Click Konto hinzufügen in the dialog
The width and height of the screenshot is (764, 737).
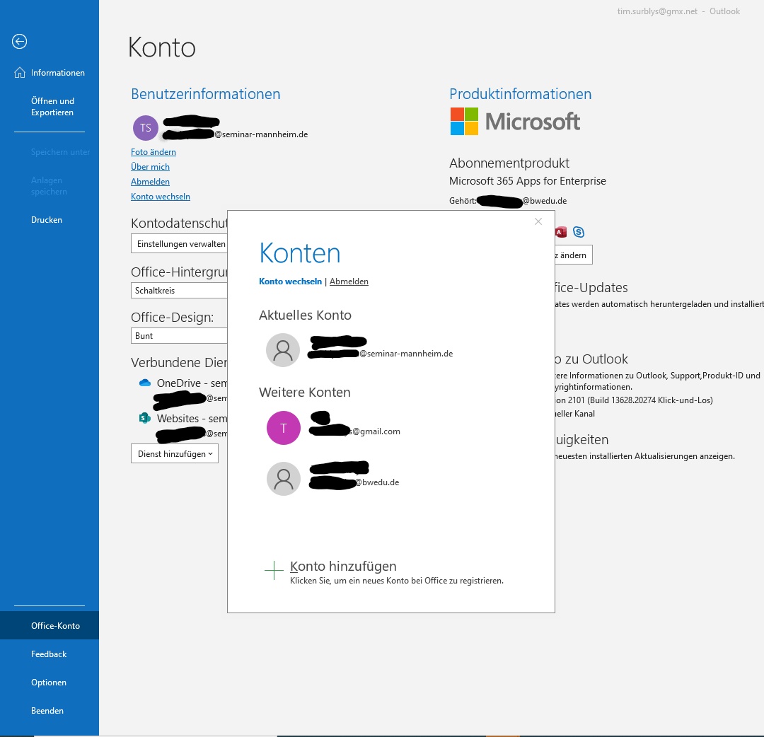coord(343,566)
